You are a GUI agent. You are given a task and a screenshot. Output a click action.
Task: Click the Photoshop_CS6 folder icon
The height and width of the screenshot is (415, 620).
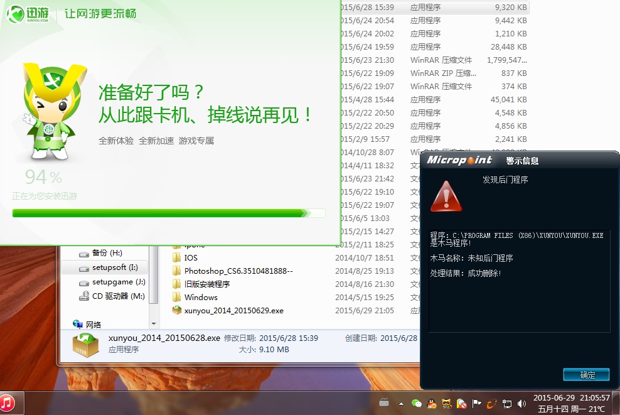pos(176,271)
